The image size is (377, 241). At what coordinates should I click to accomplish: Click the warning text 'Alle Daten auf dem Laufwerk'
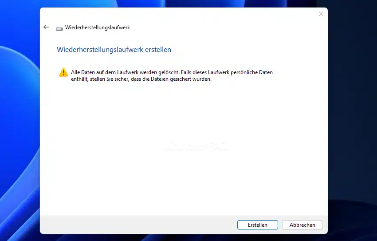105,72
